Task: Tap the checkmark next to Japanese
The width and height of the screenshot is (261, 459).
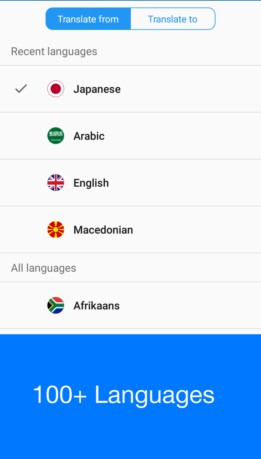Action: click(21, 89)
